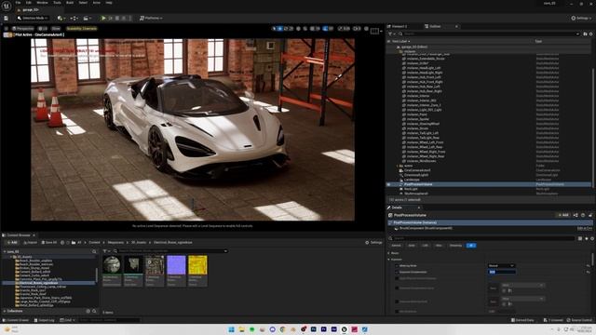The image size is (596, 335).
Task: Toggle viewport rotation snapping
Action: tap(325, 29)
